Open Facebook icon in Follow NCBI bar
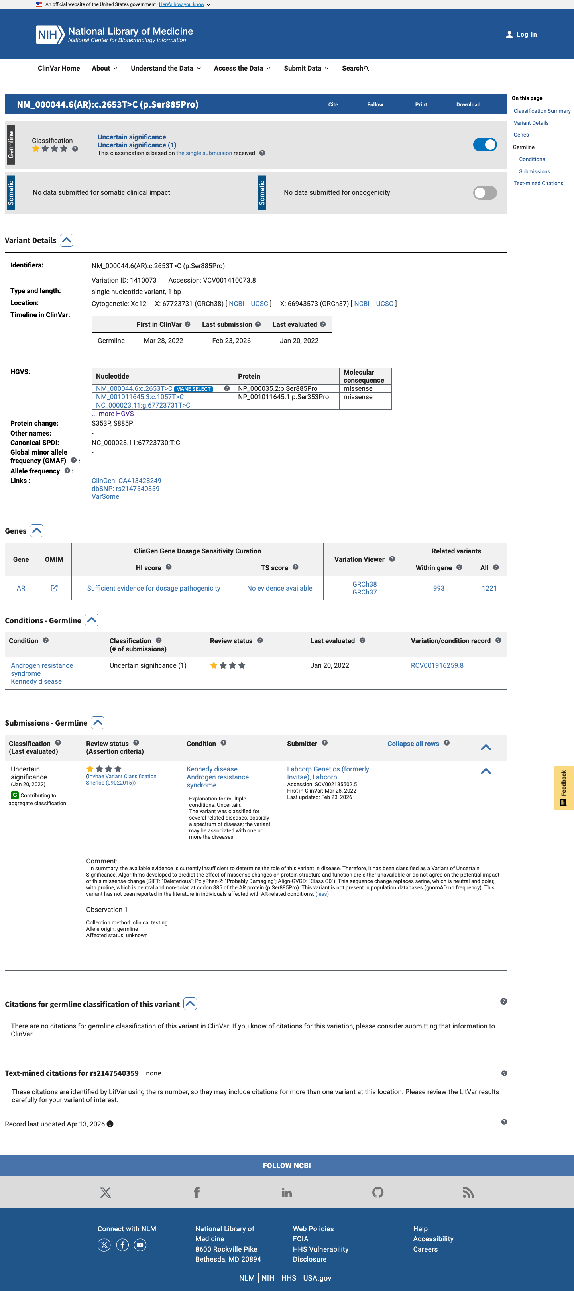The image size is (574, 1291). click(x=197, y=1192)
